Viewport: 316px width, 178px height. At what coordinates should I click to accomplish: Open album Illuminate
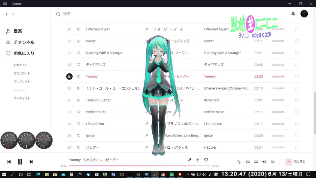pyautogui.click(x=212, y=100)
